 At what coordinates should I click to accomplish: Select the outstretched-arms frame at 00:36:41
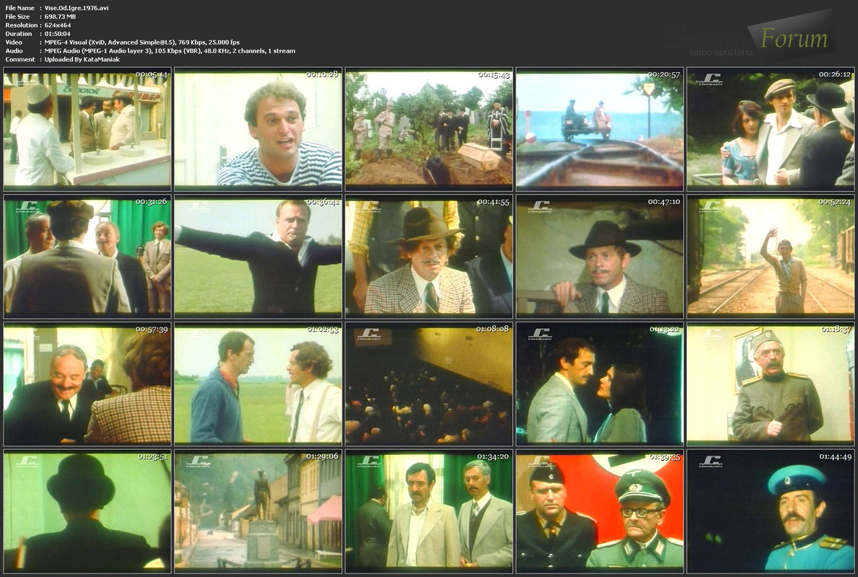click(258, 257)
